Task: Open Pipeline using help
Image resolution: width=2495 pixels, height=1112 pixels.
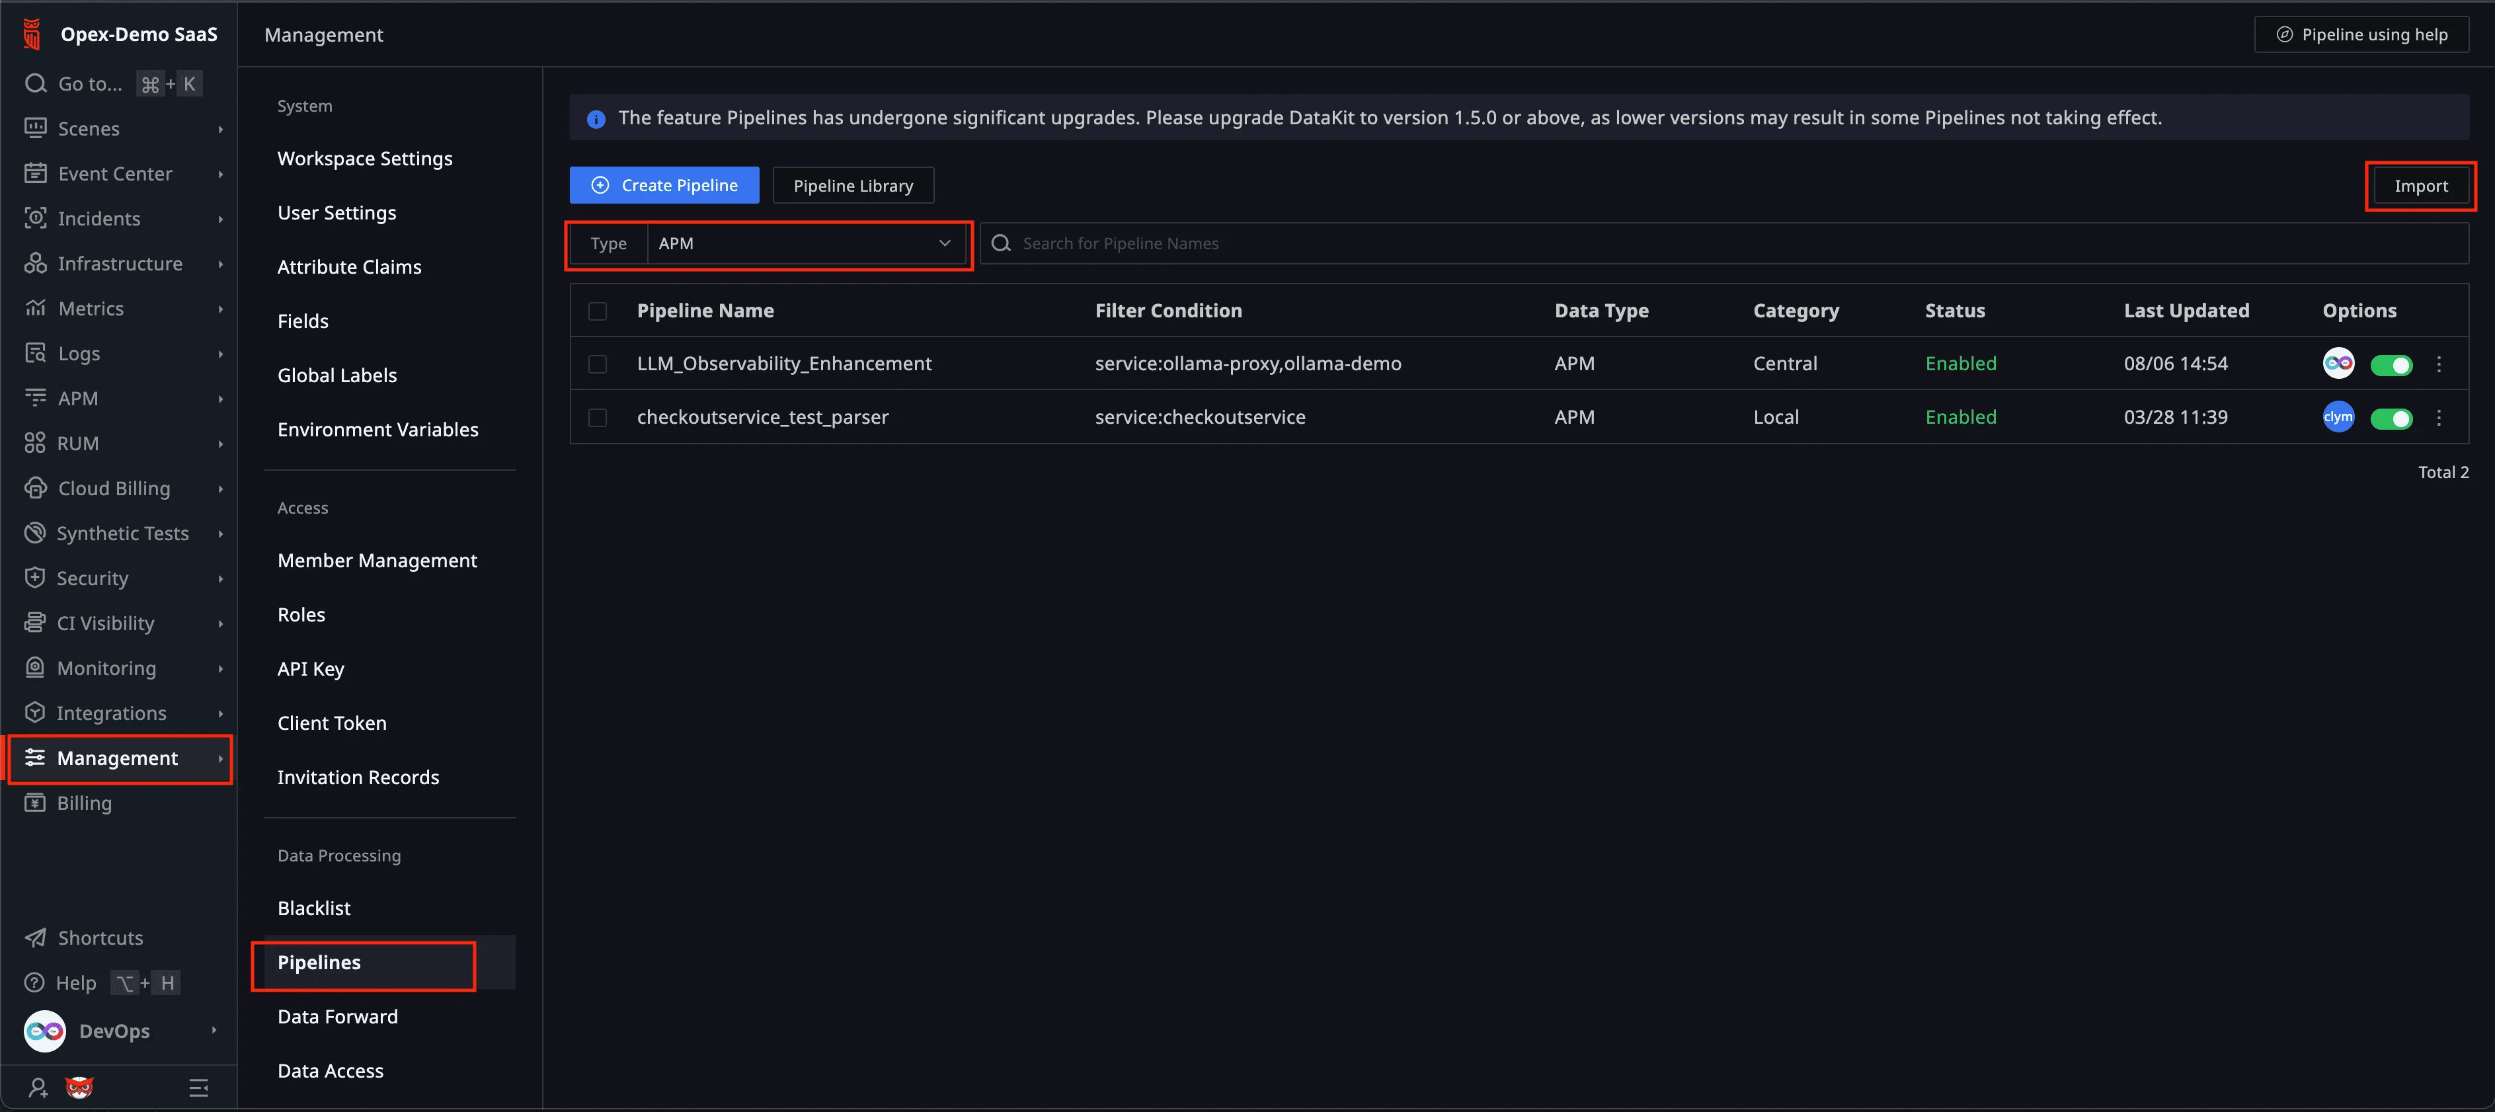Action: point(2361,34)
